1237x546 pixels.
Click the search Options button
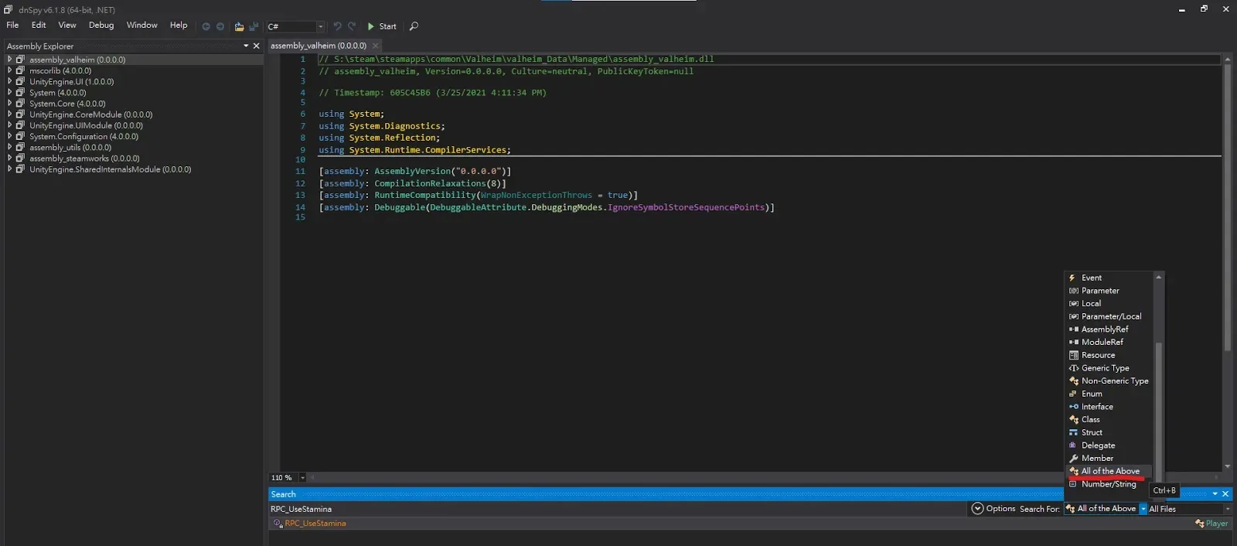coord(993,509)
